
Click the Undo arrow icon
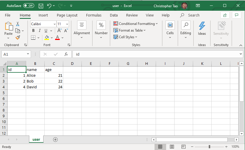[49, 6]
